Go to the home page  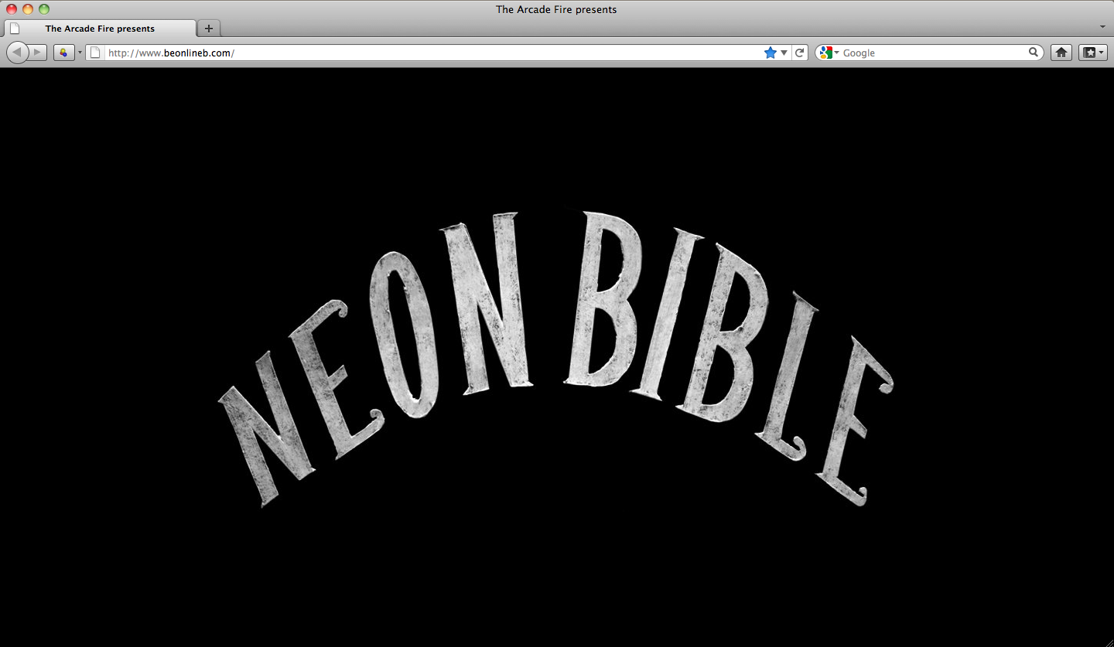(1061, 53)
